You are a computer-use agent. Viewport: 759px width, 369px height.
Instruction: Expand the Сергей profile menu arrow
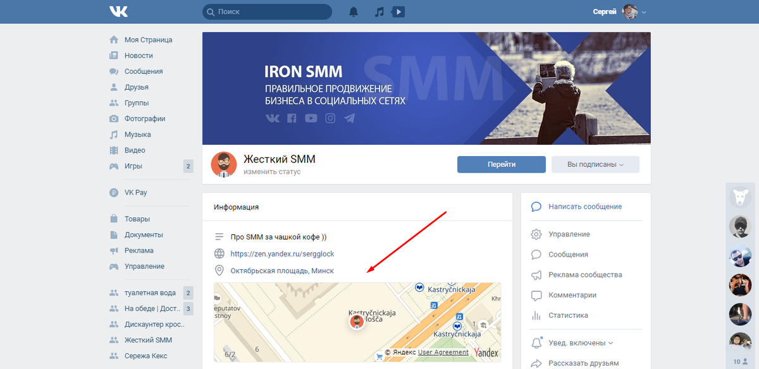tap(644, 12)
